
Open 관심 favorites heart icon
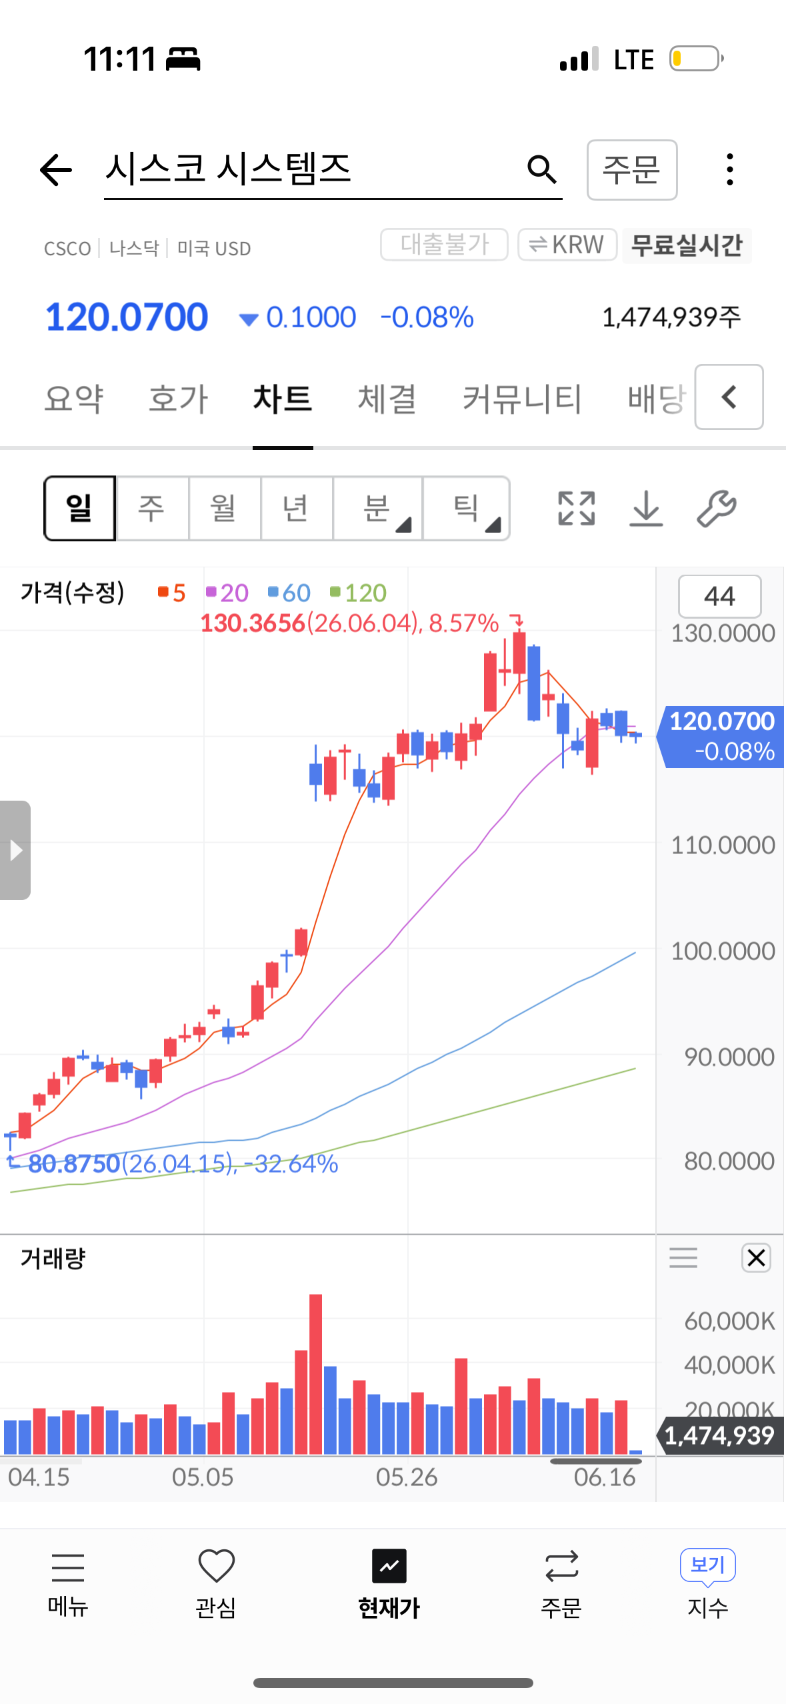click(216, 1583)
